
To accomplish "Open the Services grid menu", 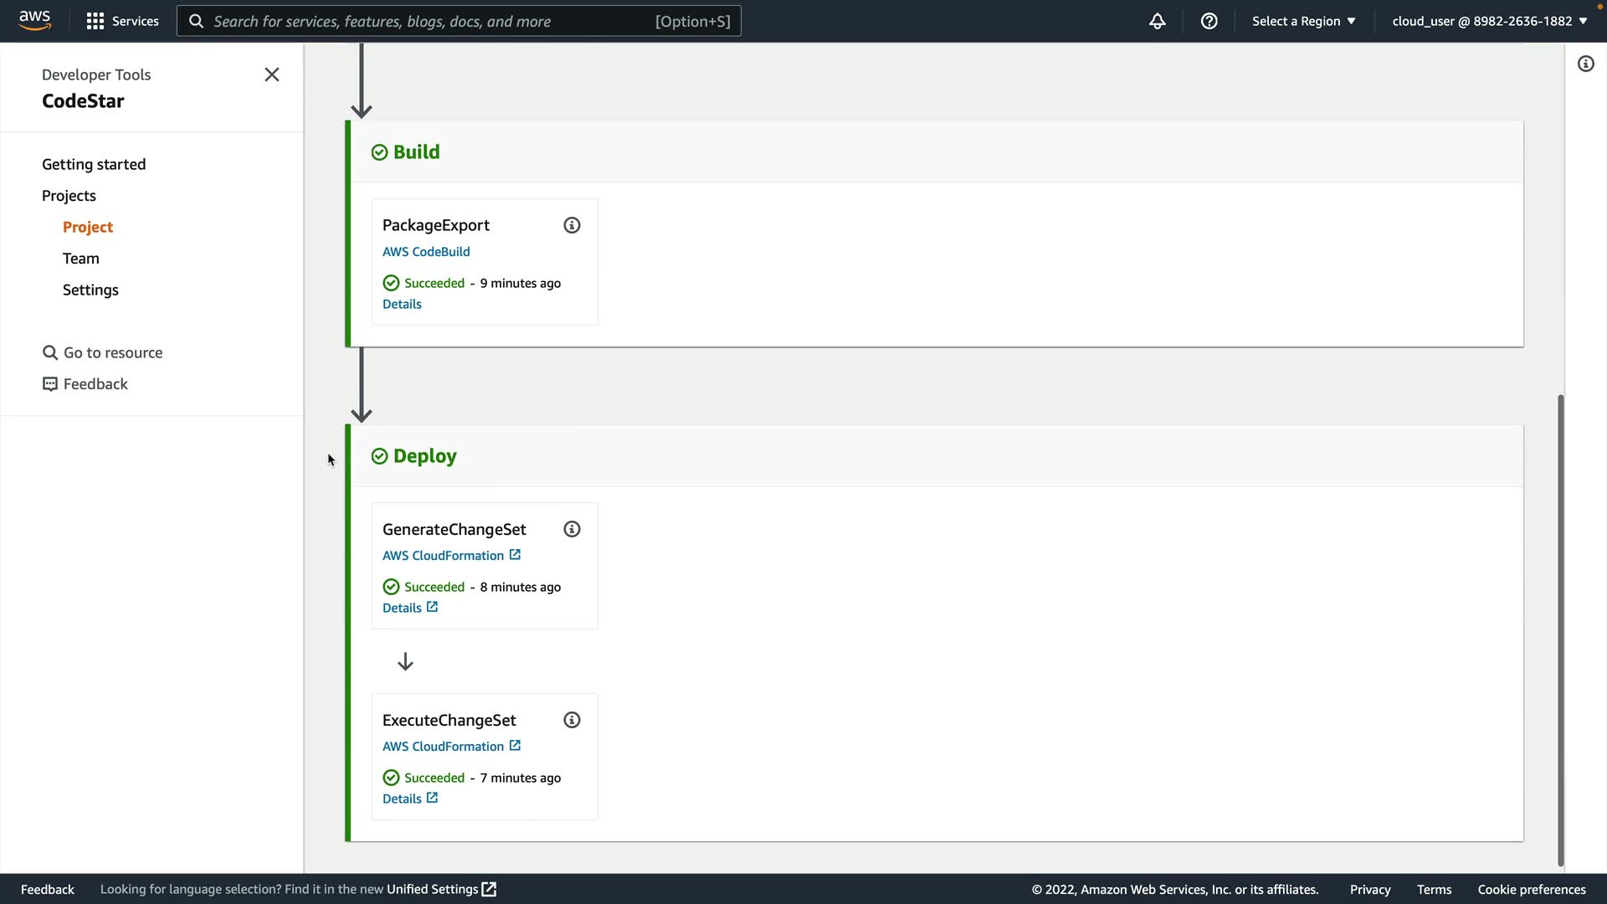I will coord(122,21).
